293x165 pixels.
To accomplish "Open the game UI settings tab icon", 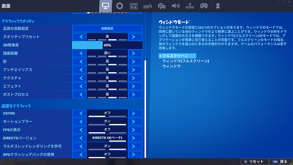I will coord(134,6).
